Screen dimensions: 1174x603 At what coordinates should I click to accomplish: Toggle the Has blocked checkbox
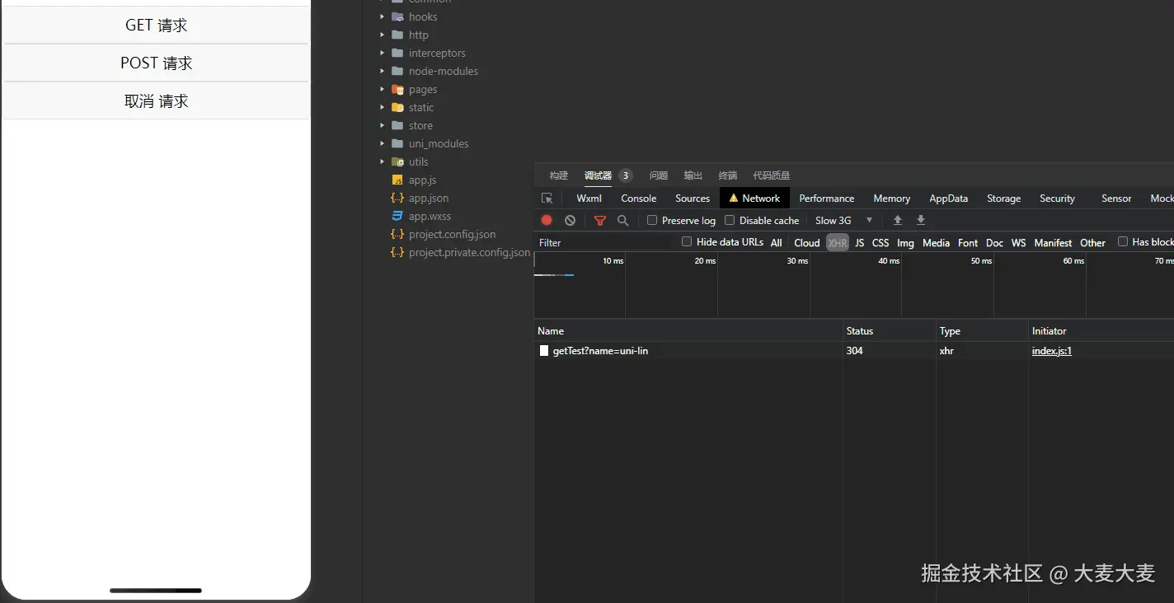(x=1123, y=241)
